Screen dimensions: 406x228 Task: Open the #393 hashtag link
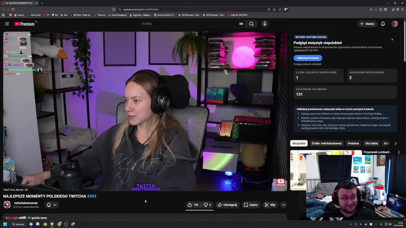point(92,196)
